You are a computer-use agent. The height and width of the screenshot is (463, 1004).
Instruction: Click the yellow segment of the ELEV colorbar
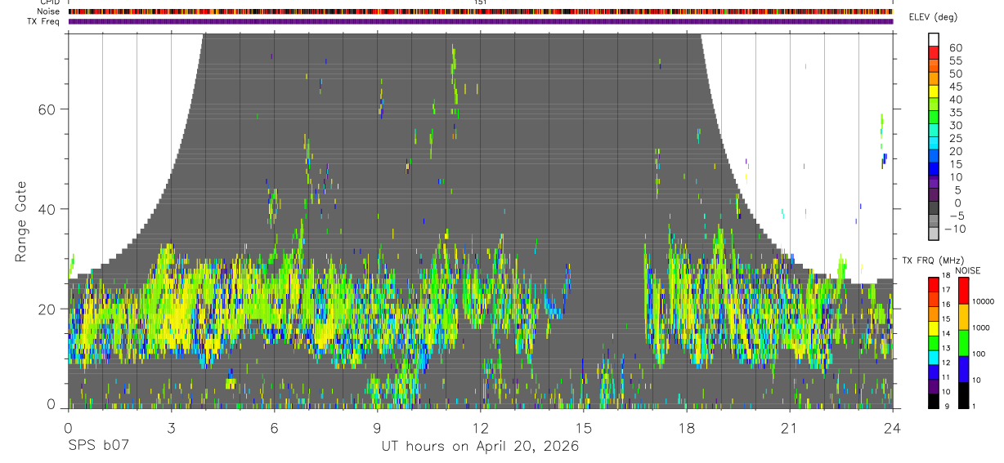pos(934,91)
